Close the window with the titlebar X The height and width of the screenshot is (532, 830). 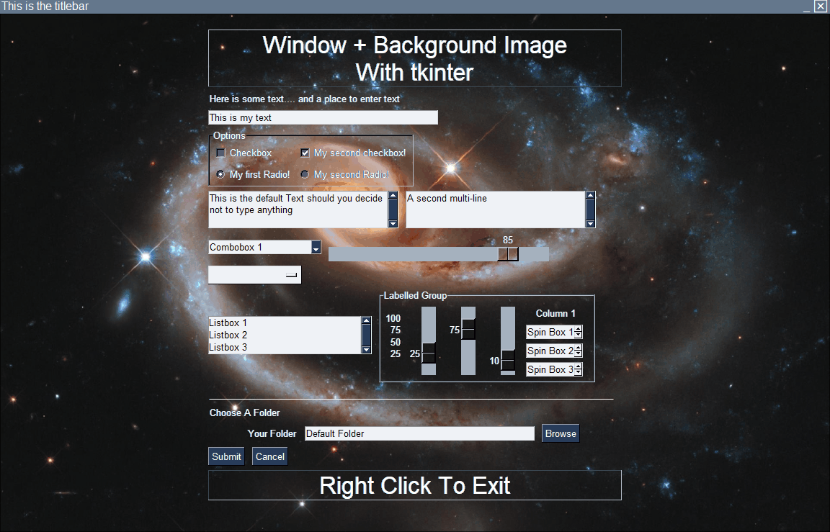[x=820, y=6]
